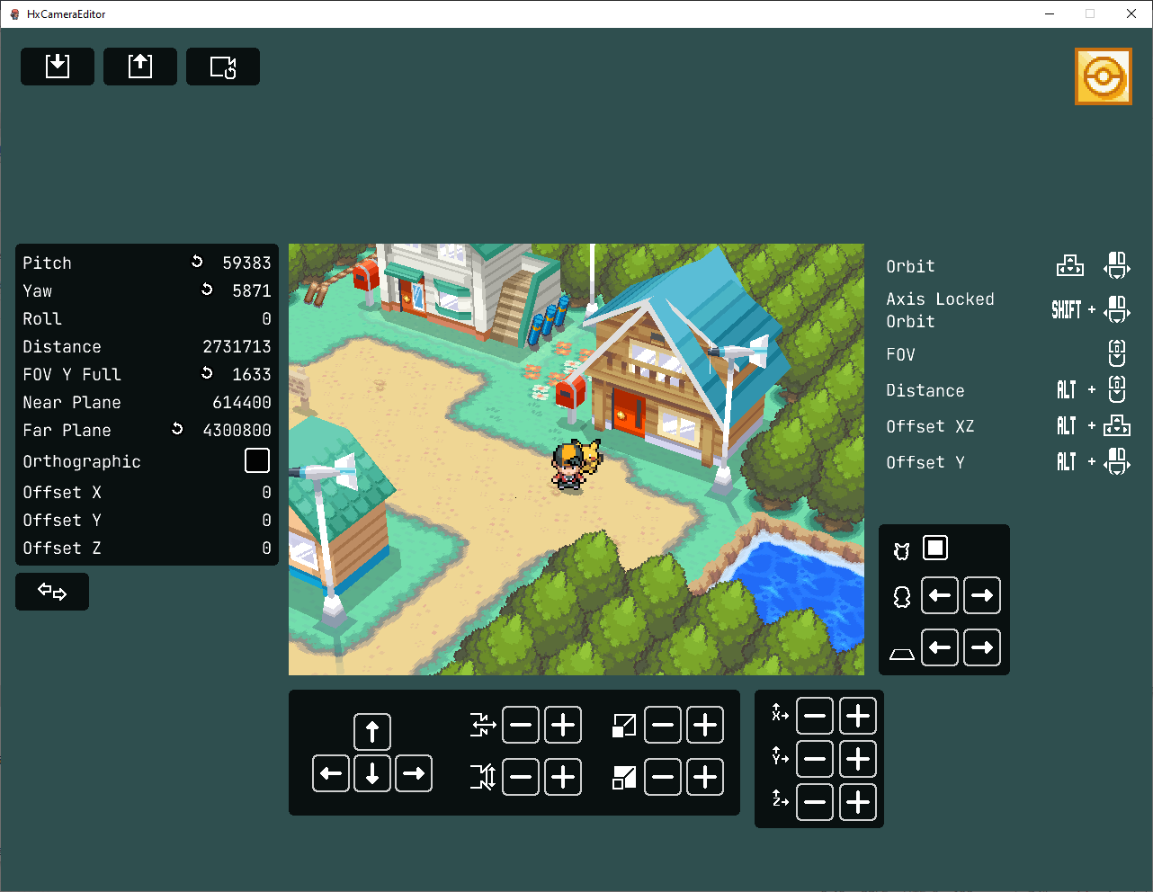Click the 3D scene preview viewport
Viewport: 1153px width, 892px height.
point(576,459)
